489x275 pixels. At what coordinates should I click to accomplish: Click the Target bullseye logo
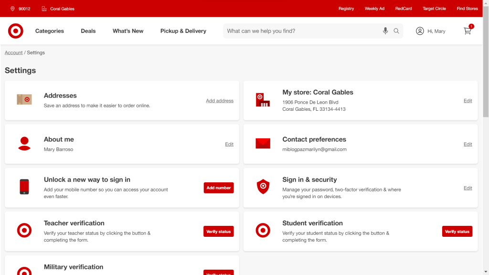pyautogui.click(x=16, y=31)
